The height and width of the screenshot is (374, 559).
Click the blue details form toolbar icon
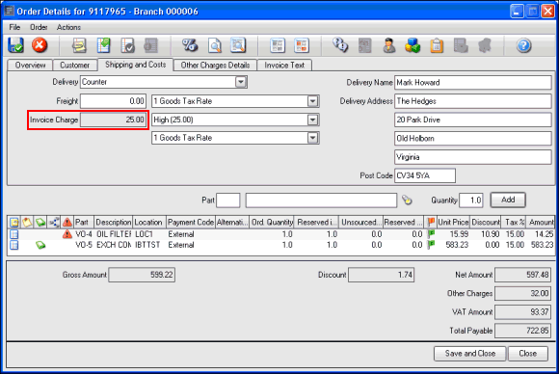[x=278, y=45]
